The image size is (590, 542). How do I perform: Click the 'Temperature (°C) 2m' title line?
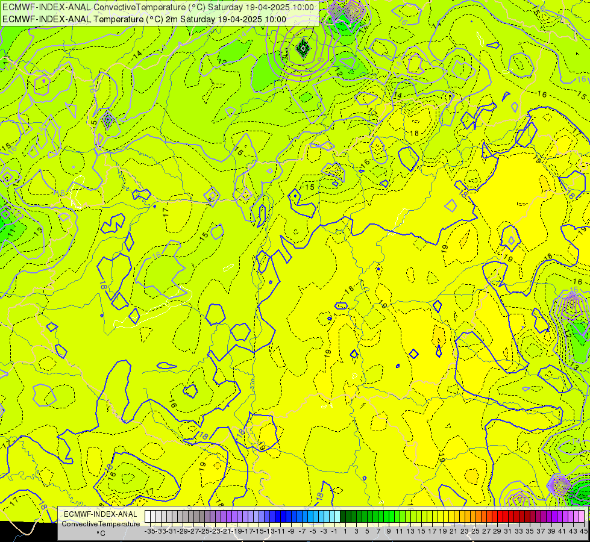click(x=144, y=19)
